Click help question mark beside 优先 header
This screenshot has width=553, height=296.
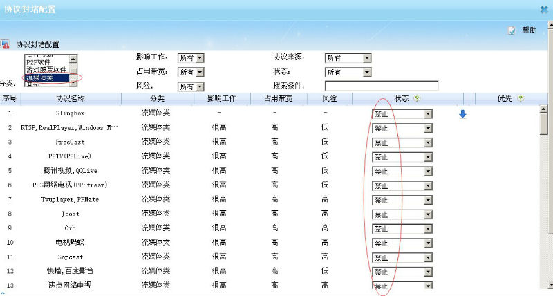(520, 99)
